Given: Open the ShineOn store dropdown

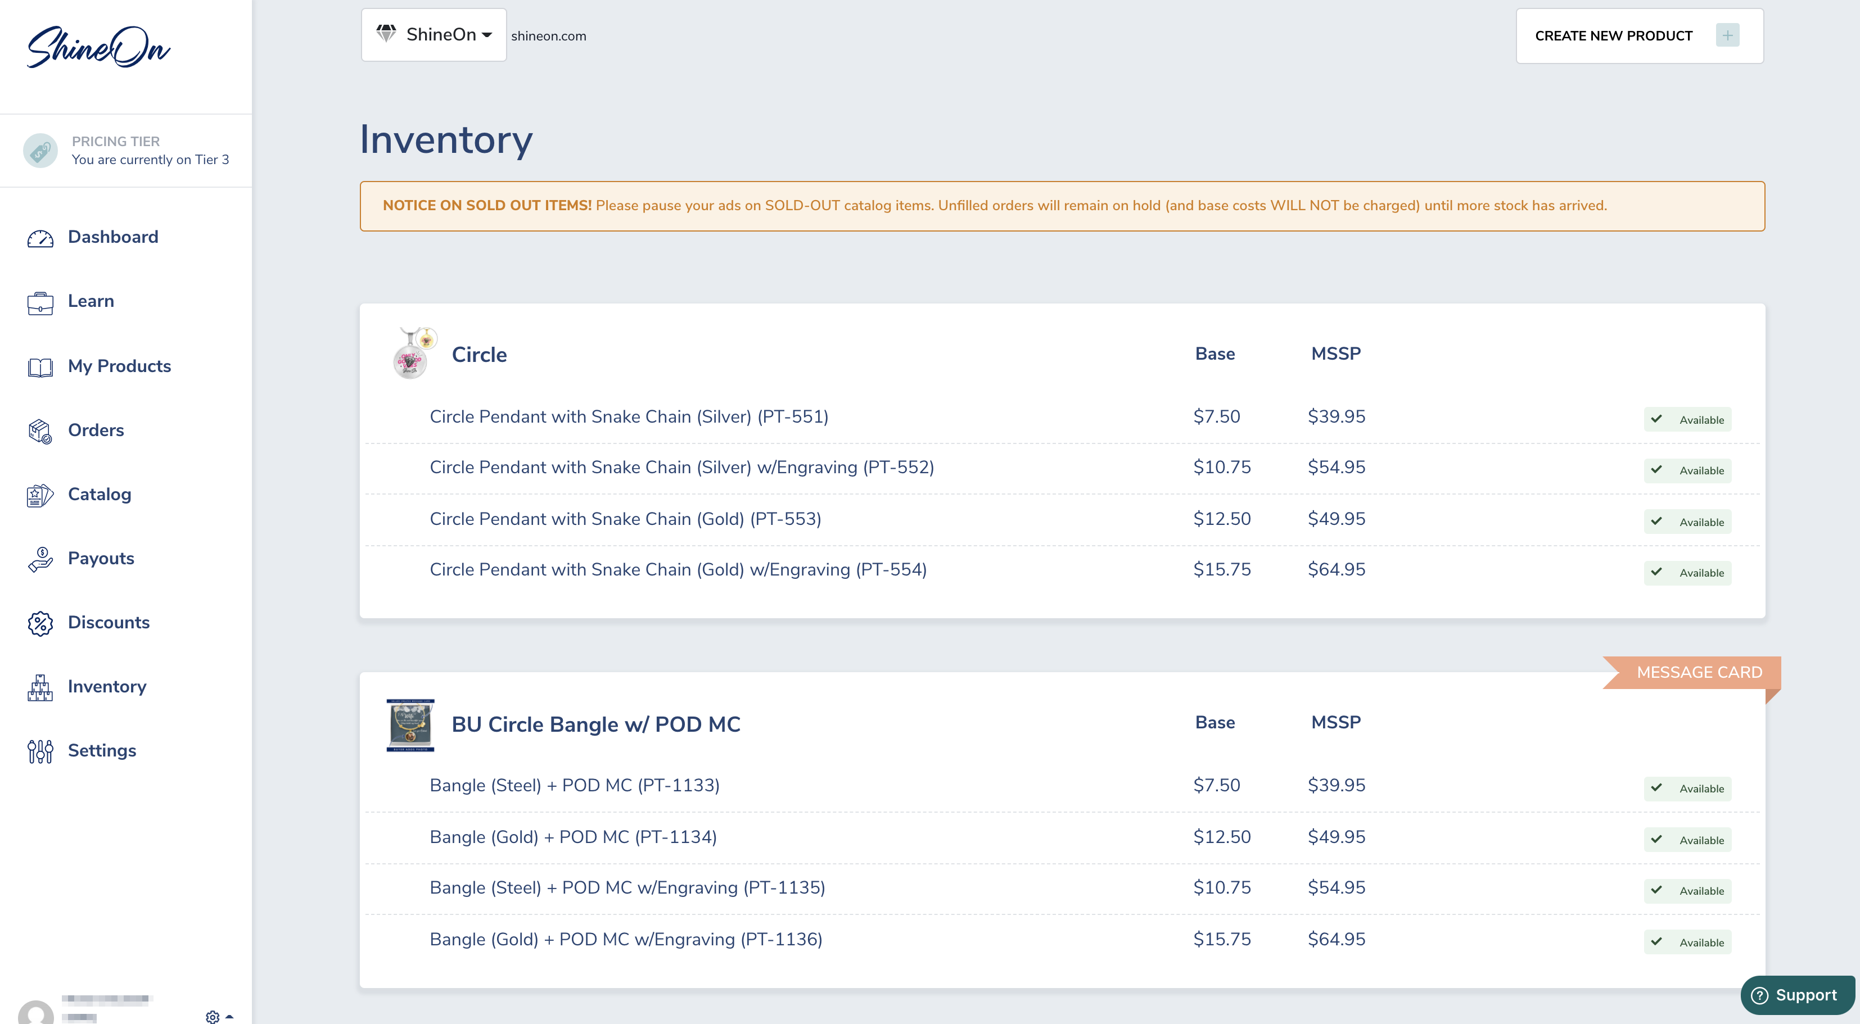Looking at the screenshot, I should (433, 35).
